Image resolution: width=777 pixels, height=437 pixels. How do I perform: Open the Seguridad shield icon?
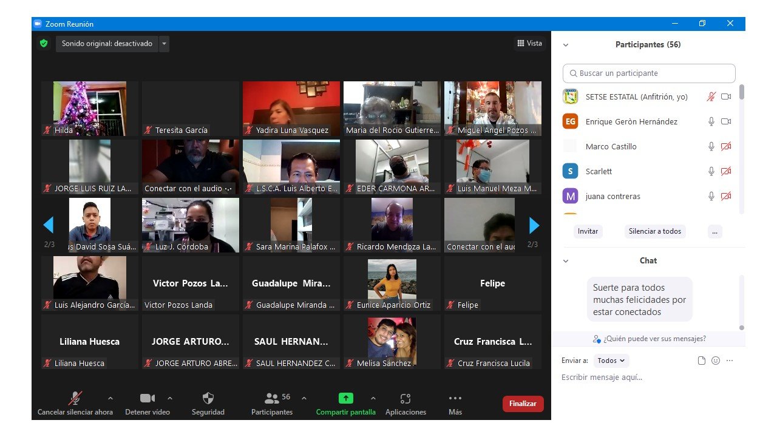click(208, 398)
